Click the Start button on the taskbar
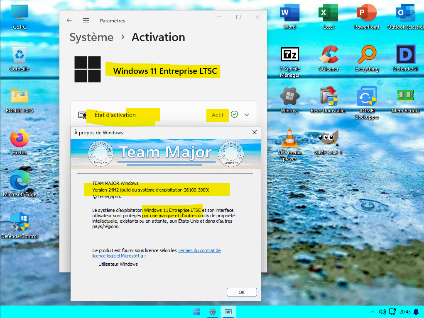 196,312
